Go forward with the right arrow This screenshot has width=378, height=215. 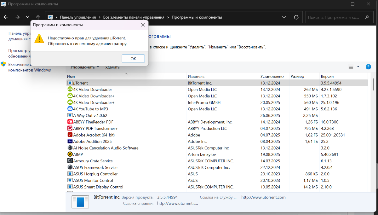pos(17,17)
